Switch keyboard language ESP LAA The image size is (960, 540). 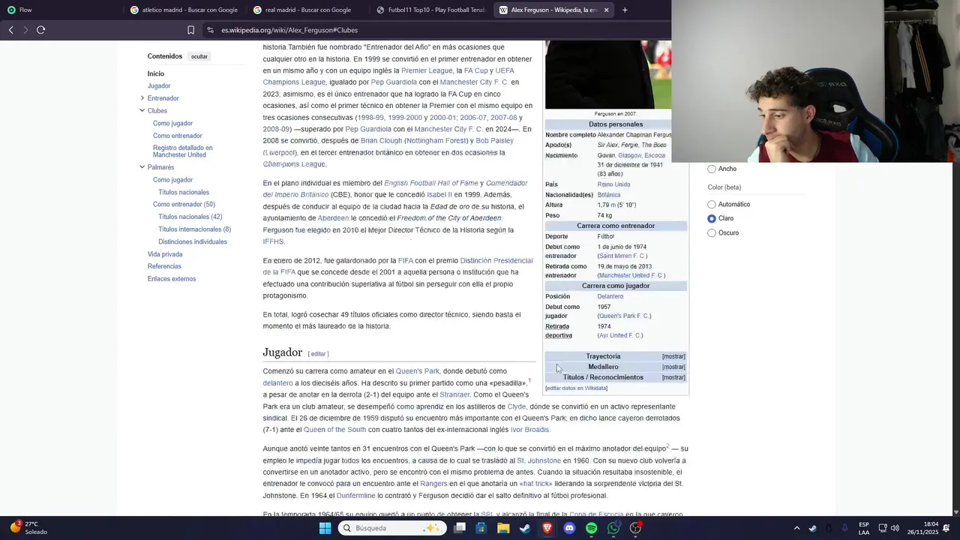tap(864, 528)
